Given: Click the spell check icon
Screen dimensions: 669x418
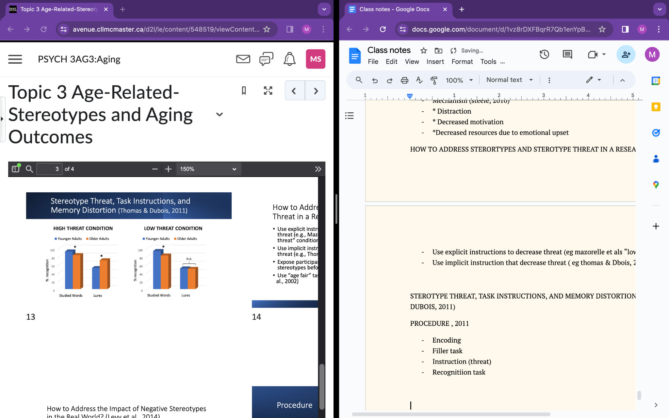Looking at the screenshot, I should click(x=419, y=80).
